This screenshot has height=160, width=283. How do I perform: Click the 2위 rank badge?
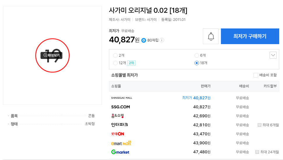pos(131,63)
